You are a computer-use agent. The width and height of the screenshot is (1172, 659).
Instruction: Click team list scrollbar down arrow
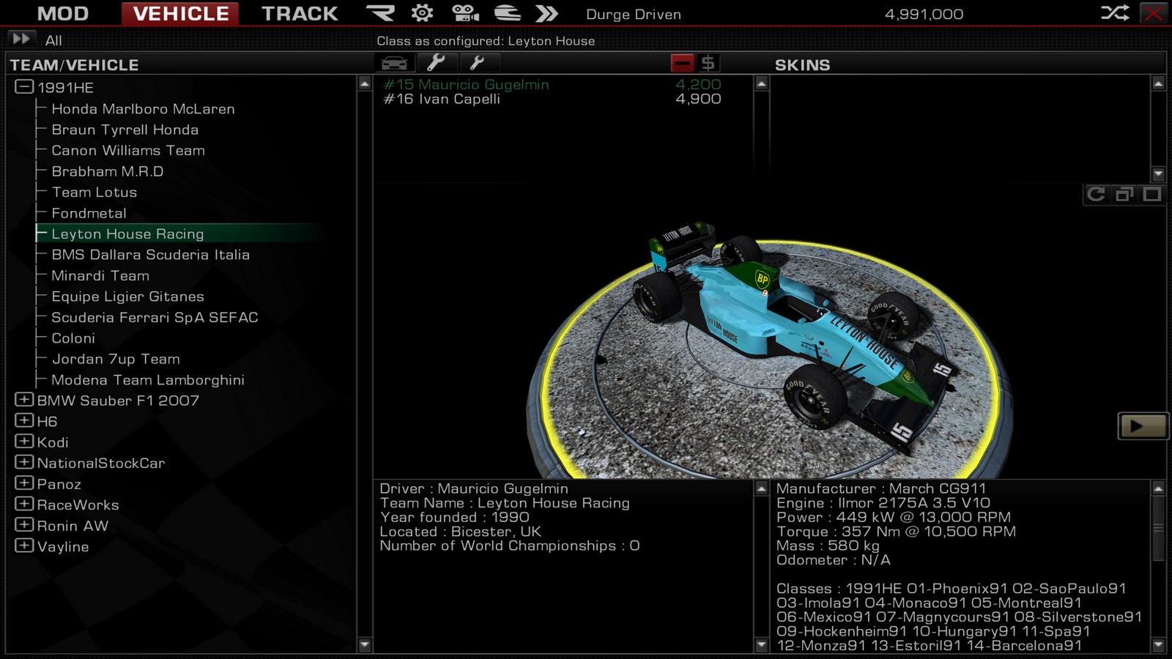[x=364, y=645]
